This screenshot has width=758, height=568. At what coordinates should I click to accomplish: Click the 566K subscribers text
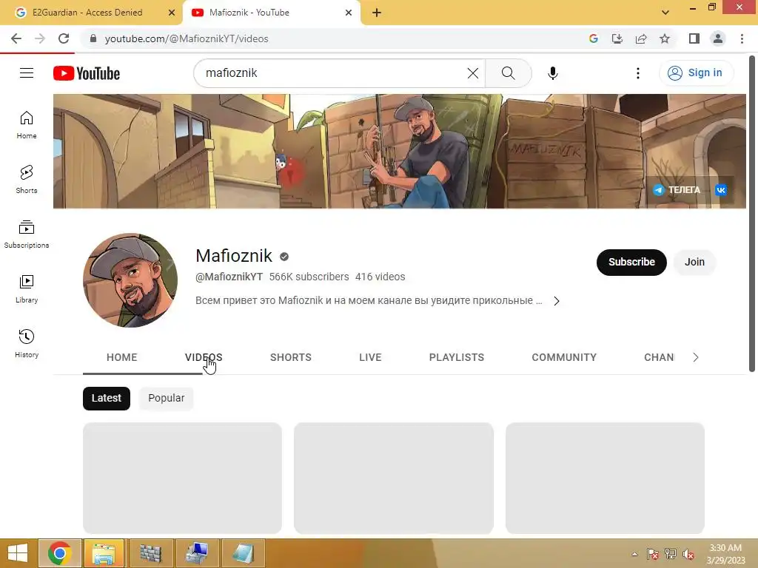click(x=309, y=277)
